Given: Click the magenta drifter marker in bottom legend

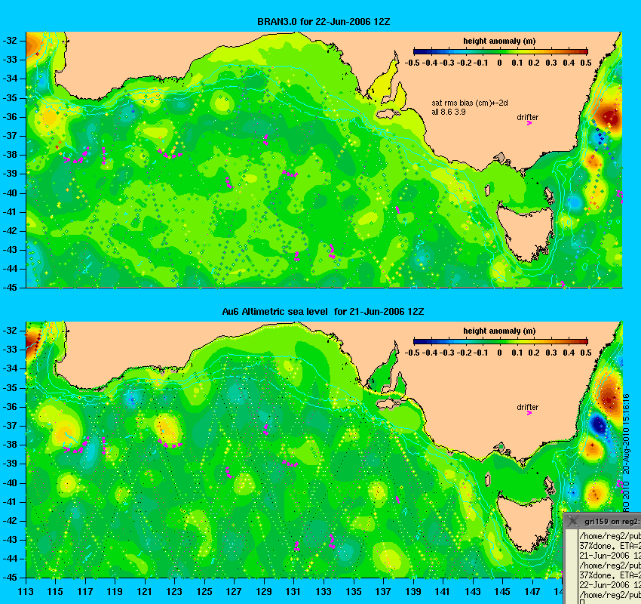Looking at the screenshot, I should (529, 413).
